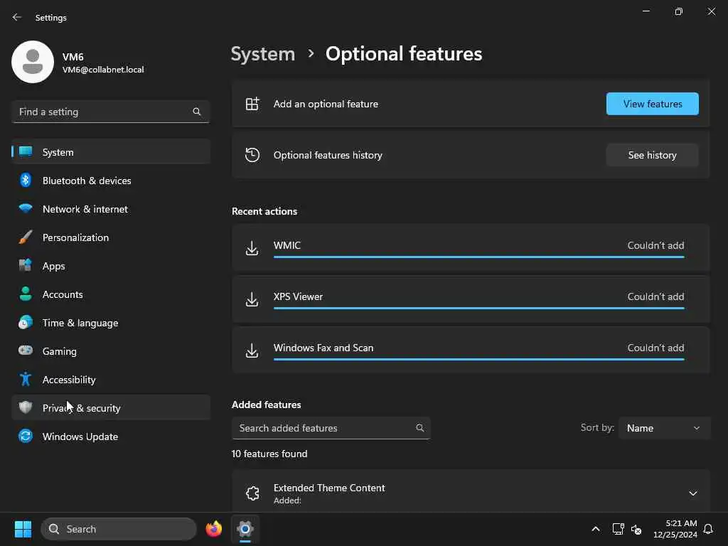The height and width of the screenshot is (546, 728).
Task: Click the View features button
Action: click(x=652, y=104)
